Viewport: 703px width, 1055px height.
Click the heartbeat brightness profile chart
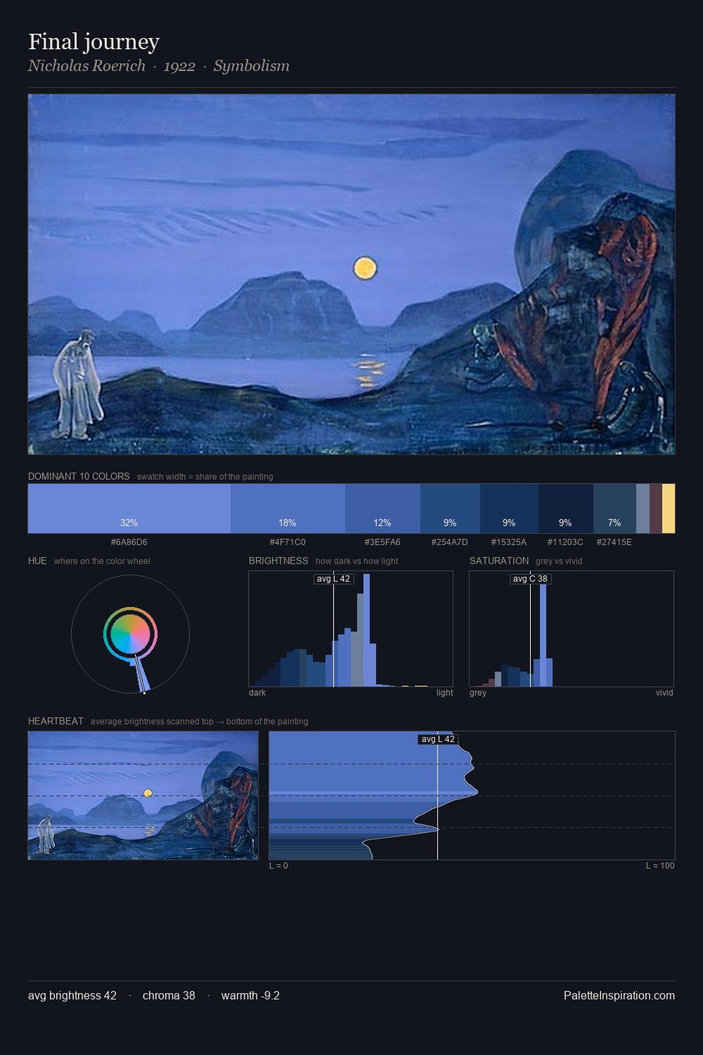click(472, 795)
